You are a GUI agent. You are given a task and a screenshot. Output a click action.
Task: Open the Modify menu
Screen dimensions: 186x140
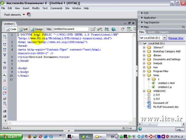(x=36, y=8)
